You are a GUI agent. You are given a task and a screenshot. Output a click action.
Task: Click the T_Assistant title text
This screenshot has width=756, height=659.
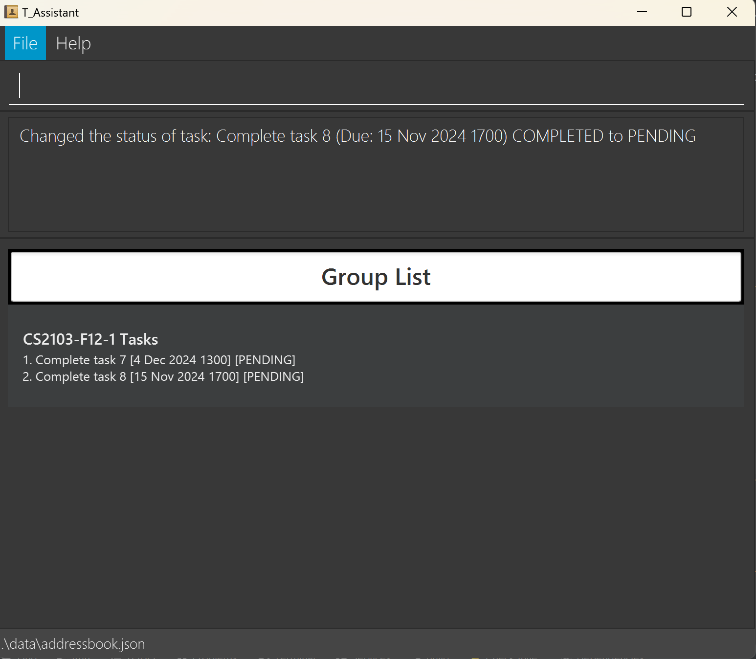coord(50,13)
